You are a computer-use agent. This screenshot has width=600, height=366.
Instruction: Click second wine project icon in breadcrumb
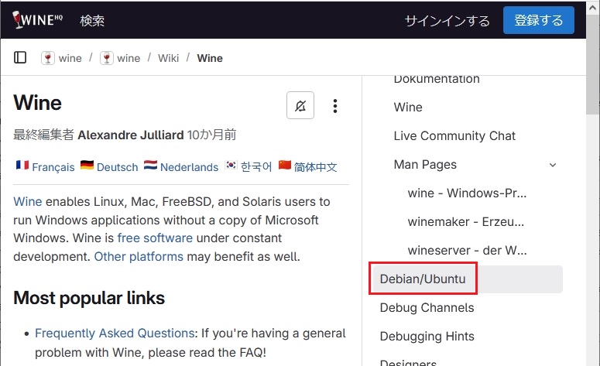click(x=107, y=58)
